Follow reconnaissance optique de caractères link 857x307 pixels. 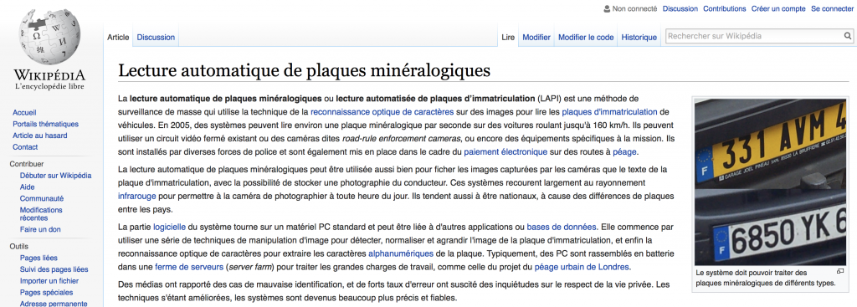tap(382, 112)
